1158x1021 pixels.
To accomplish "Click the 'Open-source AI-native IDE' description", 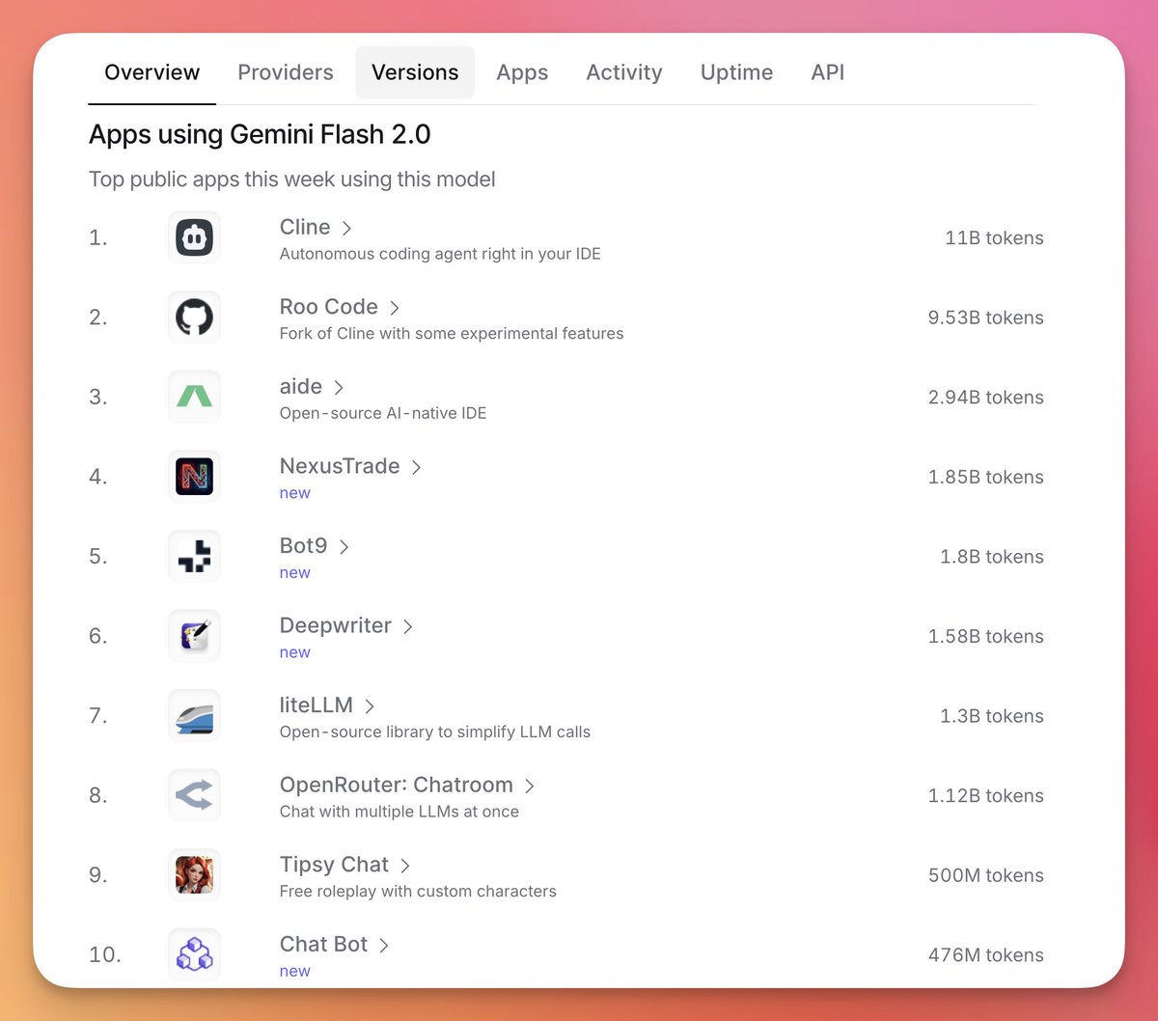I will (383, 413).
